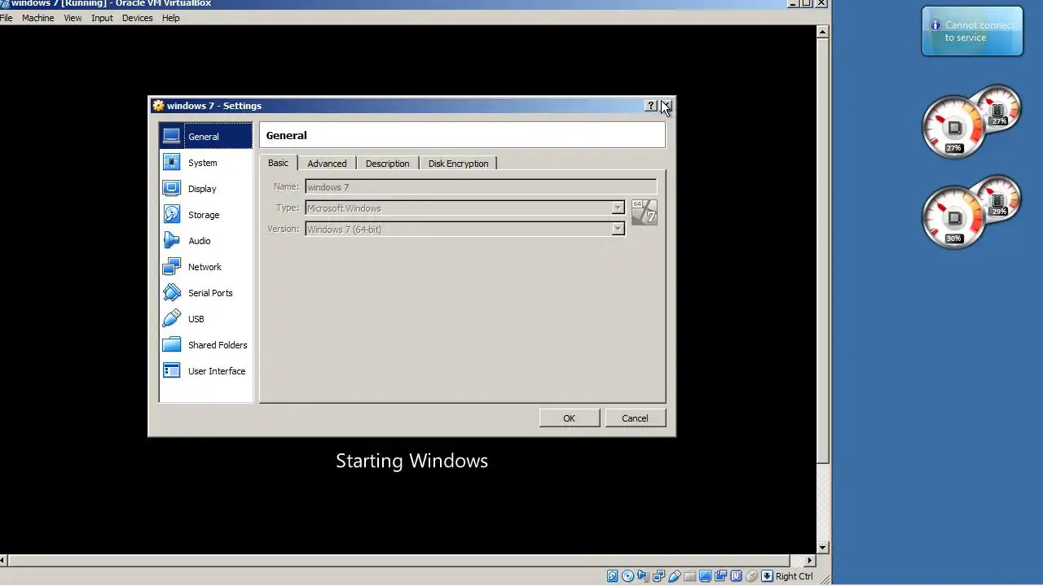Click the horizontal scrollbar thumb
The height and width of the screenshot is (586, 1043).
click(x=399, y=561)
